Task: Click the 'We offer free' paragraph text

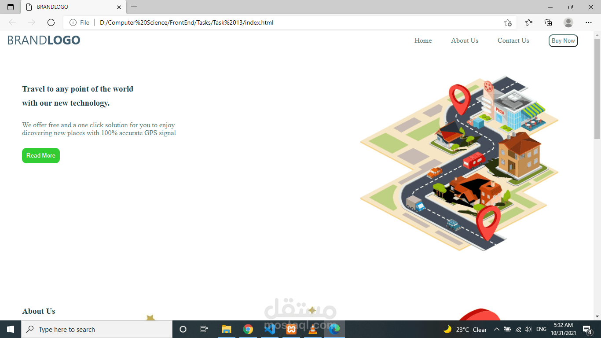Action: click(x=99, y=129)
